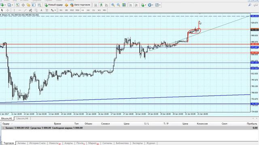This screenshot has width=259, height=145.
Task: Switch to the Litecoin,H4 chart tab
Action: point(22,118)
